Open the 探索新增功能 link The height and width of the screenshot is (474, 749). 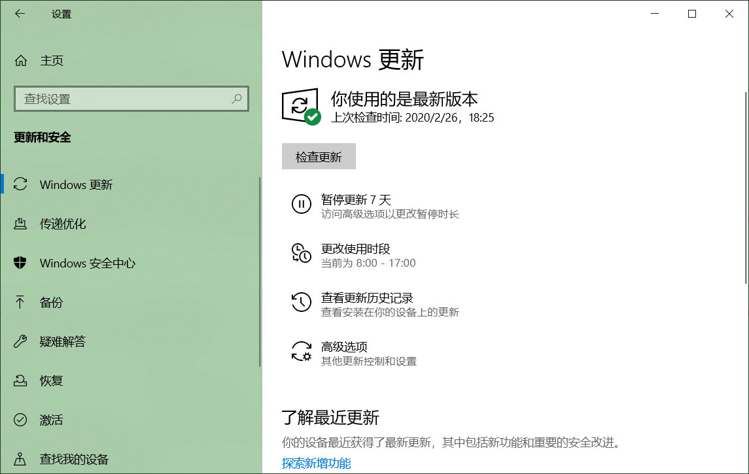click(x=316, y=463)
